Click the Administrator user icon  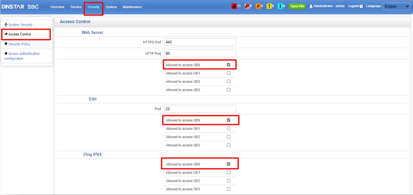tap(311, 6)
